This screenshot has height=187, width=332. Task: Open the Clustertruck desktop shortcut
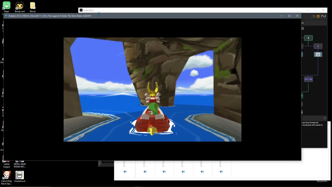(20, 177)
